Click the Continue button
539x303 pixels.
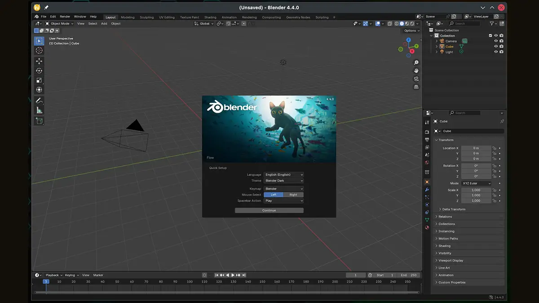click(x=269, y=210)
